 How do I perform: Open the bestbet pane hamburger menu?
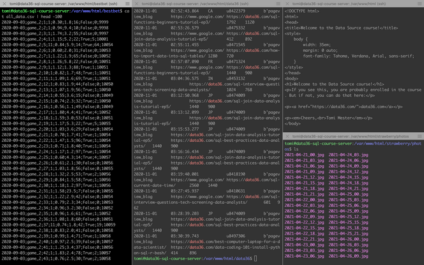[x=128, y=4]
